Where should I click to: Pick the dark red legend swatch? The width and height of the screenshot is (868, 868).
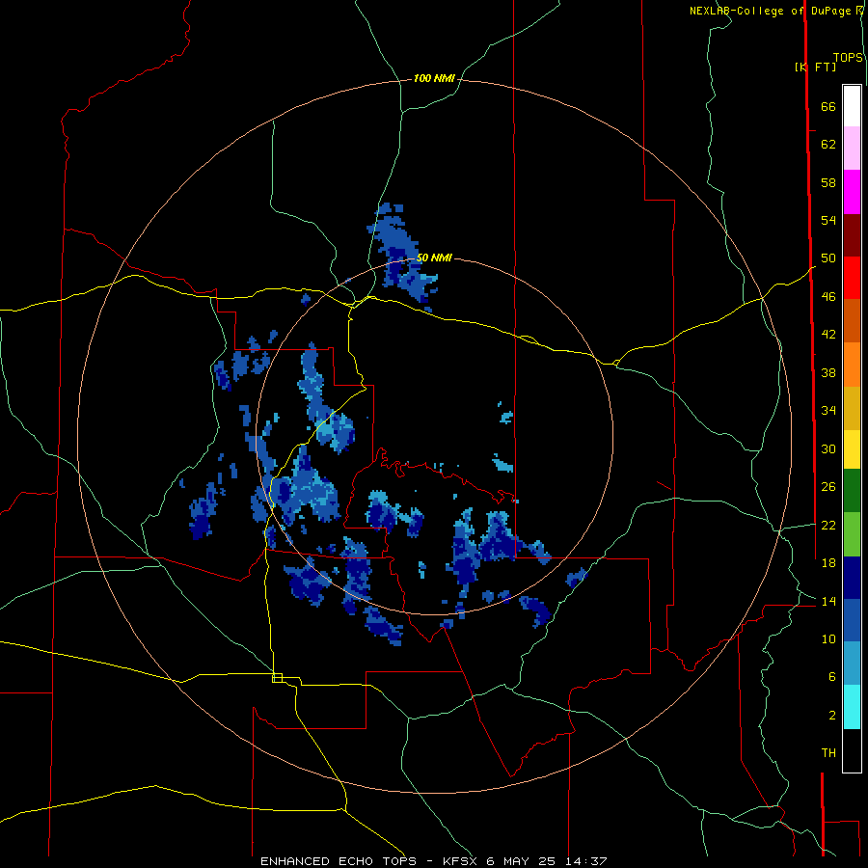(852, 235)
